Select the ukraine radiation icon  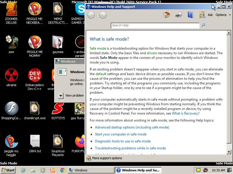tap(11, 78)
